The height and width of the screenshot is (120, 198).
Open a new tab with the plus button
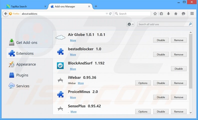tap(96, 6)
